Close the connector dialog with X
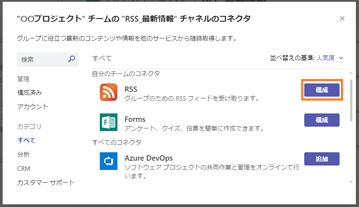Viewport: 359px width, 207px height. (342, 19)
